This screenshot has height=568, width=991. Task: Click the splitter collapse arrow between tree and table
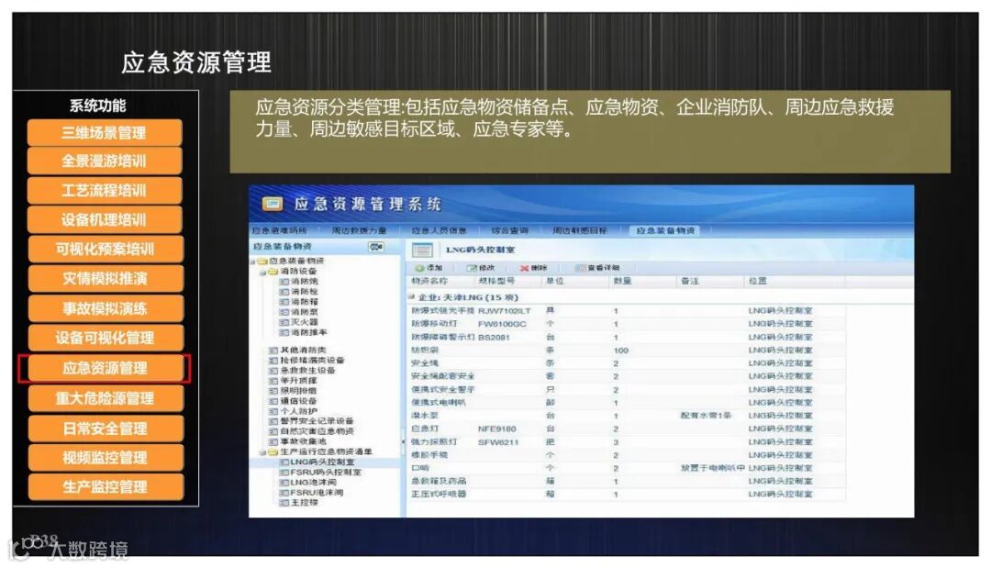coord(403,441)
